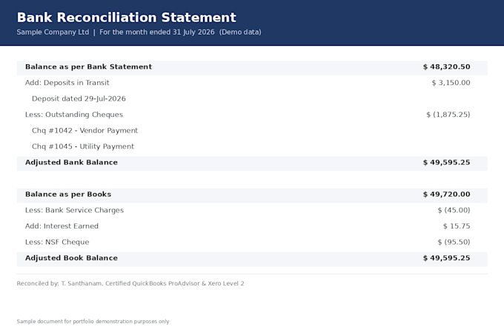
Task: Select the Sample Company Ltd subtitle text
Action: coord(53,32)
